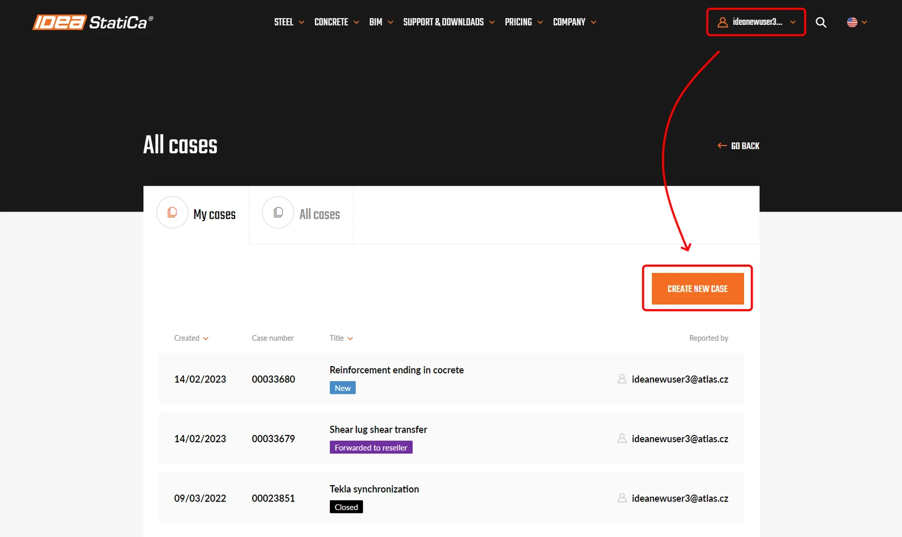Screen dimensions: 902x537
Task: Click the user profile icon in header
Action: point(722,22)
